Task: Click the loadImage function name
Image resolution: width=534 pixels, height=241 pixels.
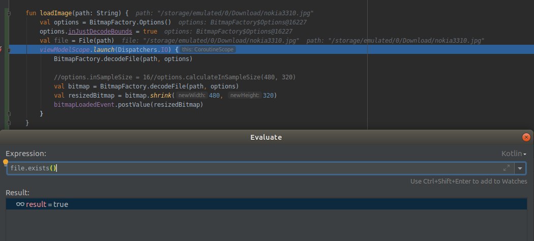Action: point(56,14)
